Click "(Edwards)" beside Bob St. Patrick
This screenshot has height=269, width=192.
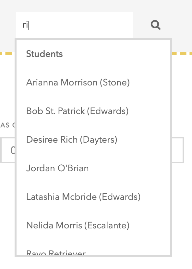pos(108,111)
